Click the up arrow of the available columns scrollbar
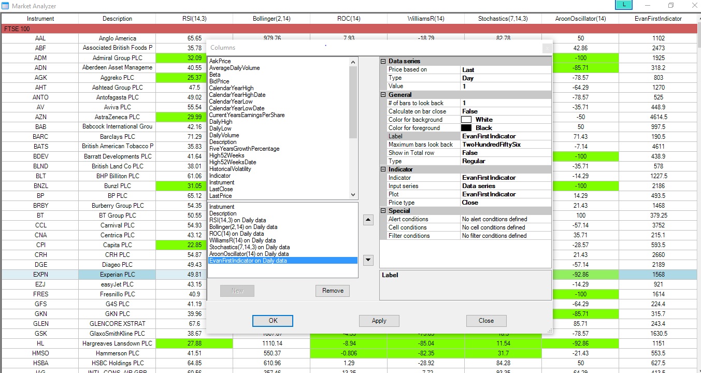The image size is (701, 373). coord(353,62)
